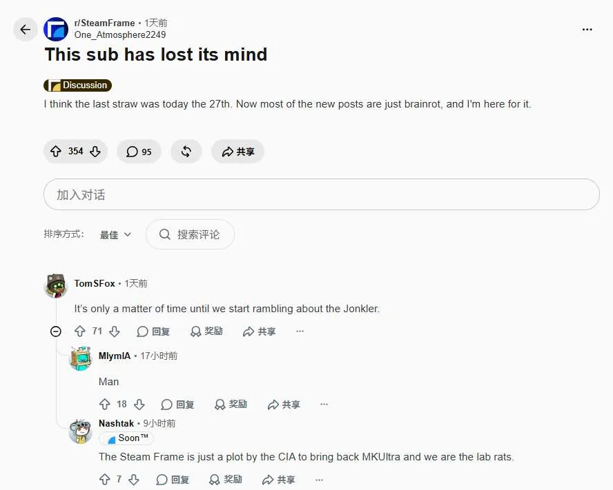Open the sort by 最佳 dropdown

click(115, 234)
